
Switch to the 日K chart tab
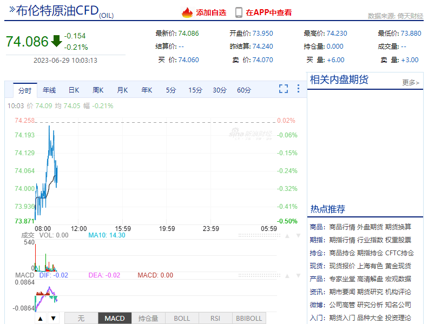pyautogui.click(x=74, y=90)
